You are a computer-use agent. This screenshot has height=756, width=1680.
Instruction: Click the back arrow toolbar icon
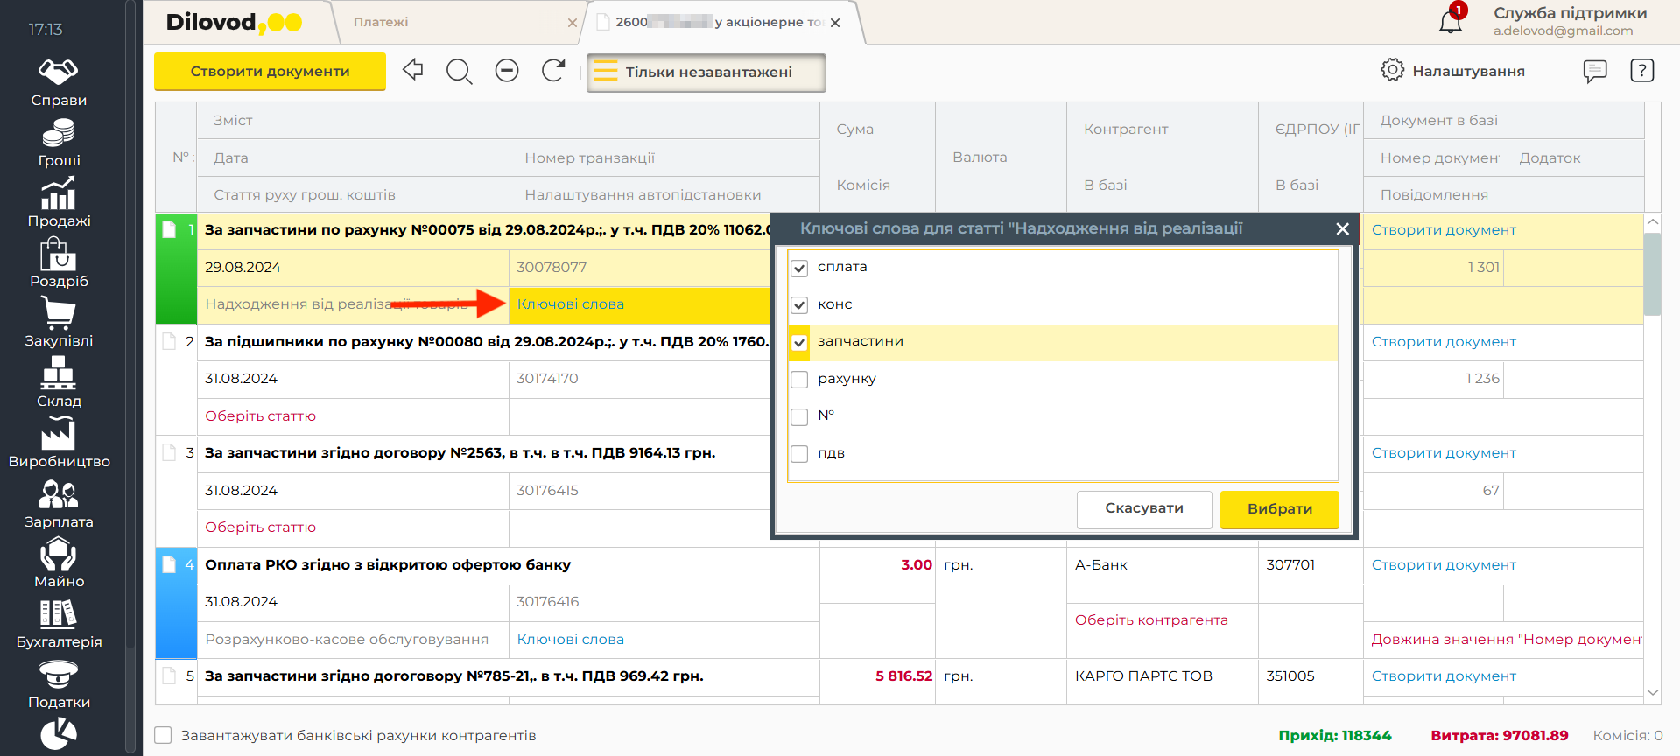[x=412, y=70]
